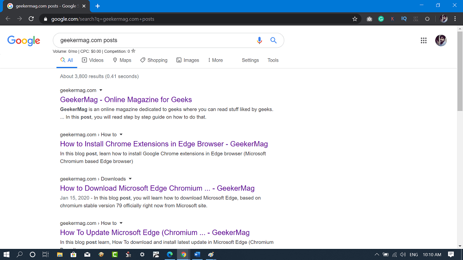Viewport: 463px width, 260px height.
Task: Open Task View on the taskbar
Action: point(45,254)
